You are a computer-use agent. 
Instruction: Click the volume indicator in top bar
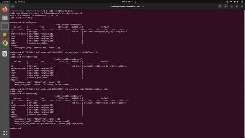pos(235,2)
